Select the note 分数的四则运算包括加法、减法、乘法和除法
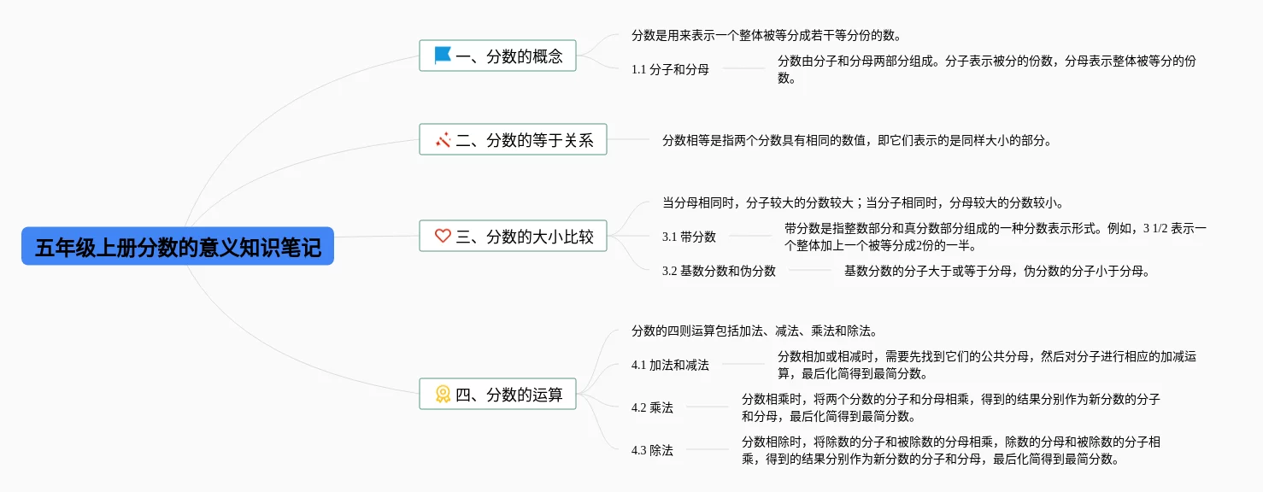 754,331
